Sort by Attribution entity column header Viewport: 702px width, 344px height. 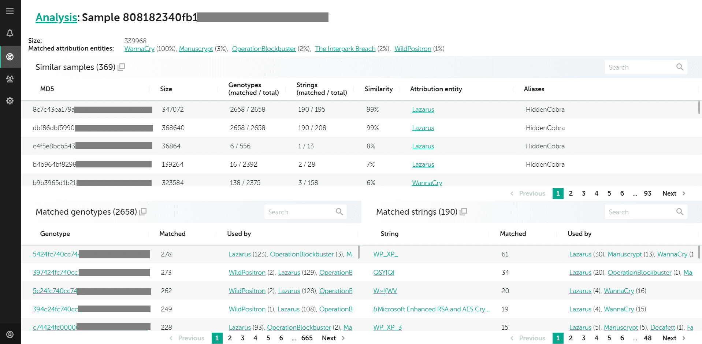(x=436, y=89)
